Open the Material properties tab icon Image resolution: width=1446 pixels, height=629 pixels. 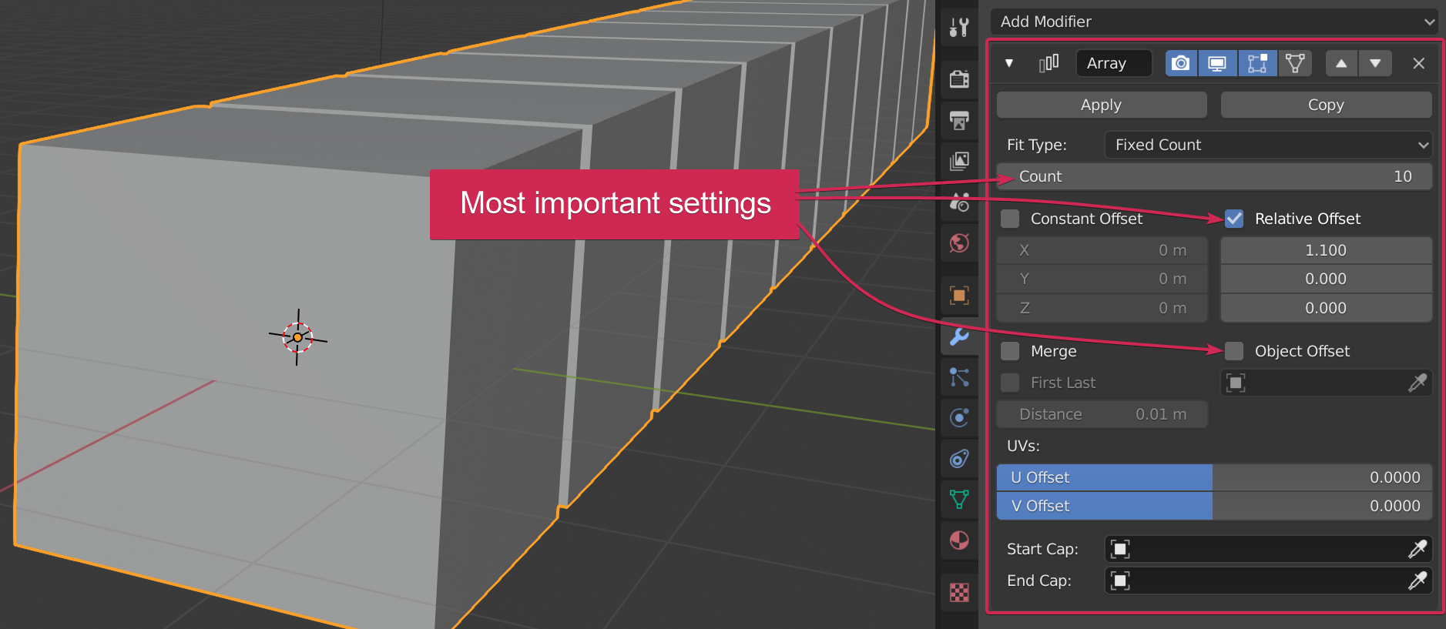point(959,540)
